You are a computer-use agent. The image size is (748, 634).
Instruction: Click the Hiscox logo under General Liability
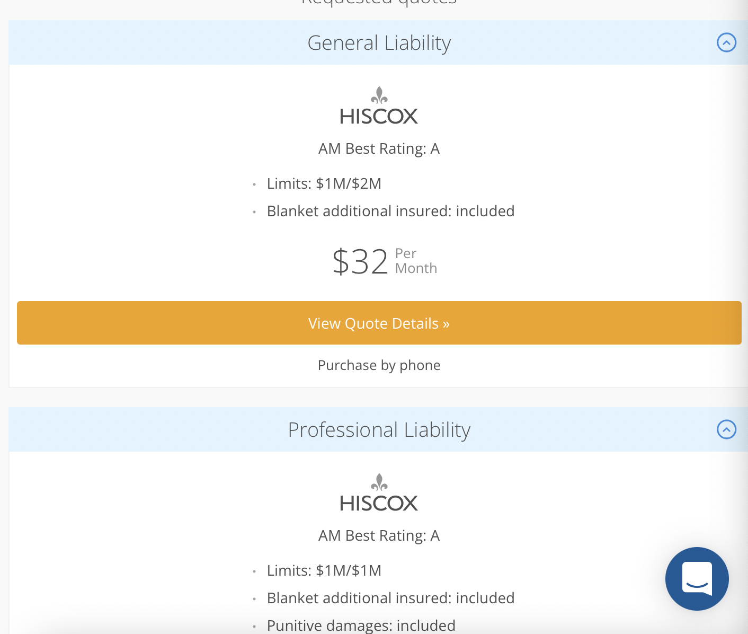[379, 105]
